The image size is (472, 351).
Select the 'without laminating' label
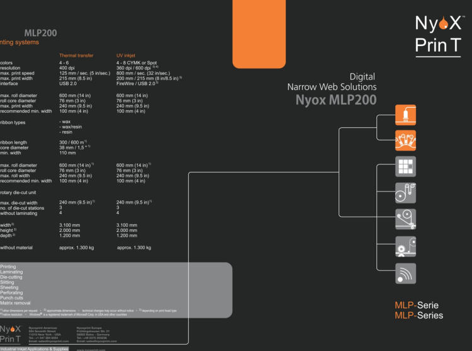[x=19, y=214]
